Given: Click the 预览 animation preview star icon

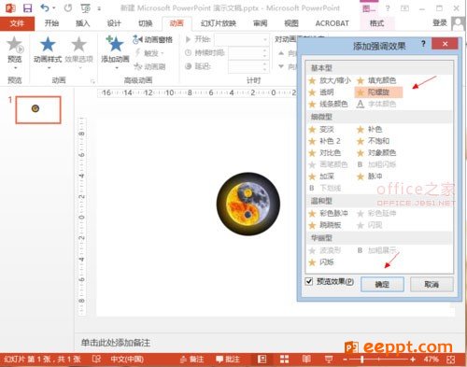Looking at the screenshot, I should (x=15, y=44).
